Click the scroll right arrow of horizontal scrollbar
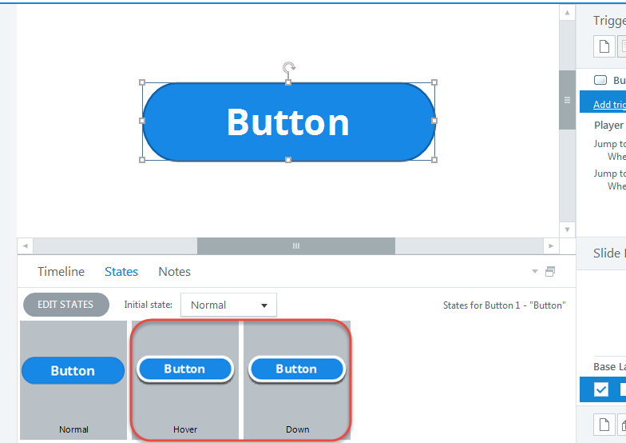 click(550, 245)
